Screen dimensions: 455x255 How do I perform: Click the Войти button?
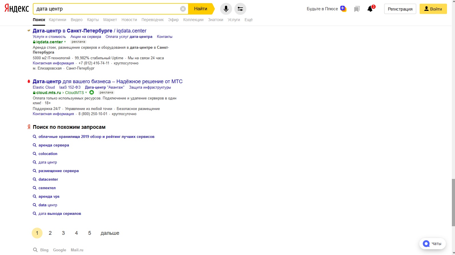point(433,9)
